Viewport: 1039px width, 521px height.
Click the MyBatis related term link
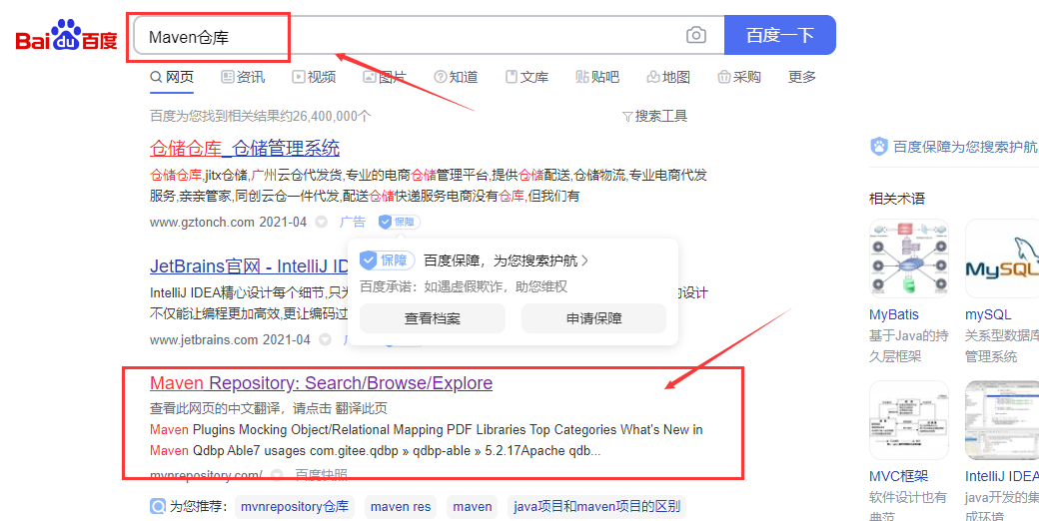coord(894,314)
